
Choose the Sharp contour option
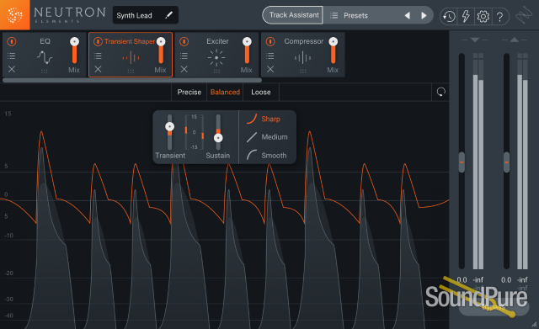tap(264, 119)
